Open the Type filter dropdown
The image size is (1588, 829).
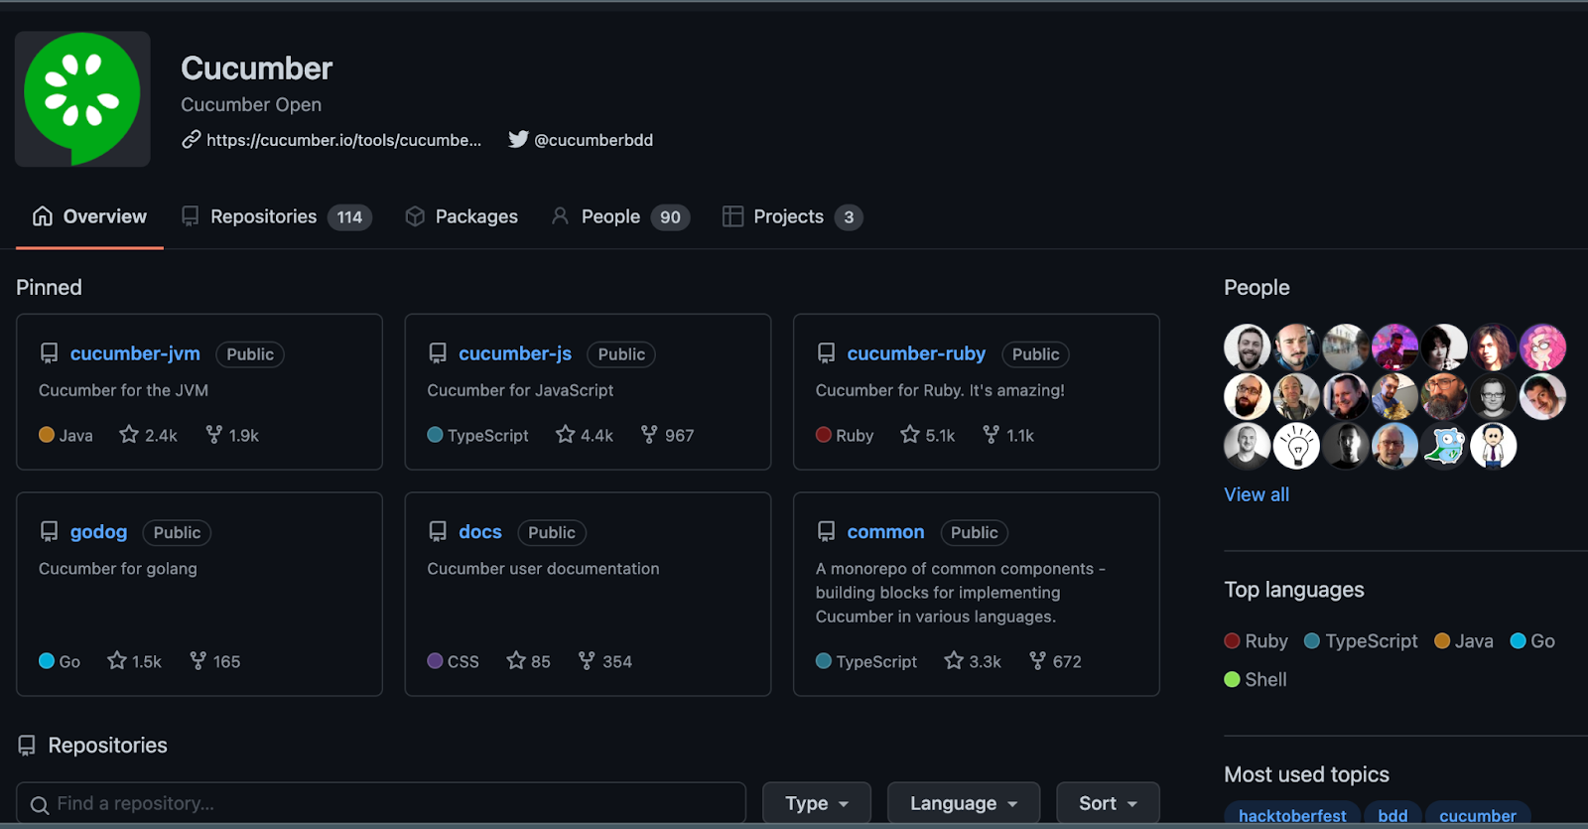click(817, 803)
